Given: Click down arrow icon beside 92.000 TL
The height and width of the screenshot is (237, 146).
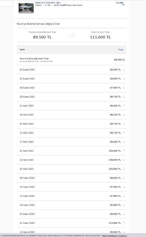Looking at the screenshot, I should click(x=124, y=205).
